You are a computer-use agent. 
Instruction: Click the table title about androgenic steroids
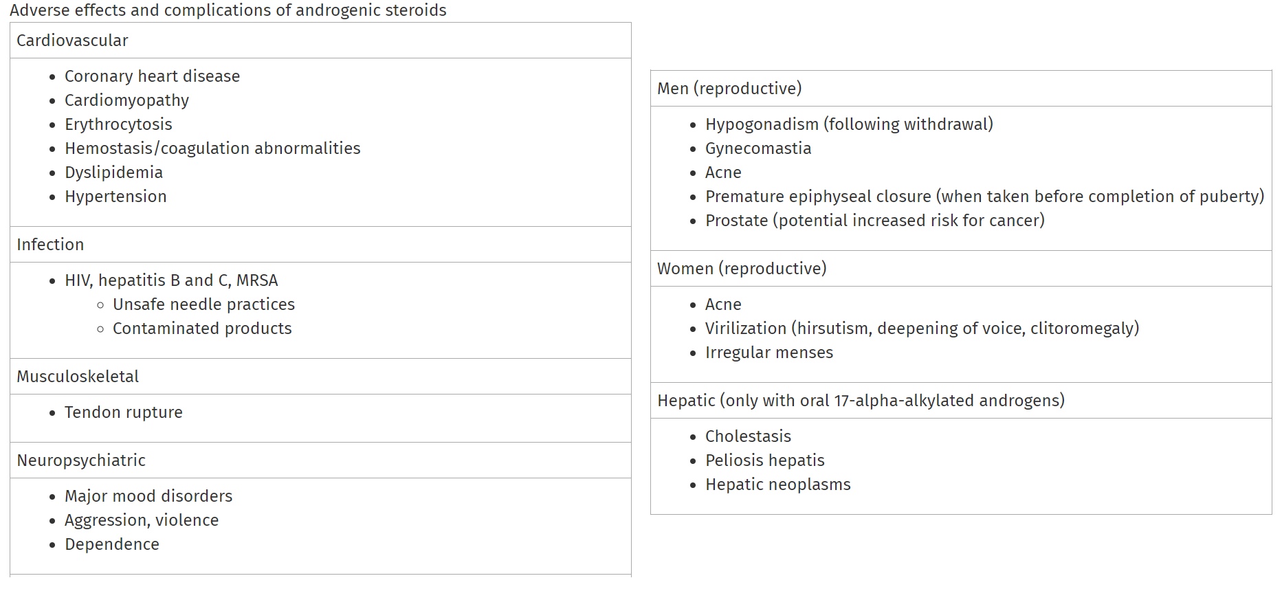point(228,10)
